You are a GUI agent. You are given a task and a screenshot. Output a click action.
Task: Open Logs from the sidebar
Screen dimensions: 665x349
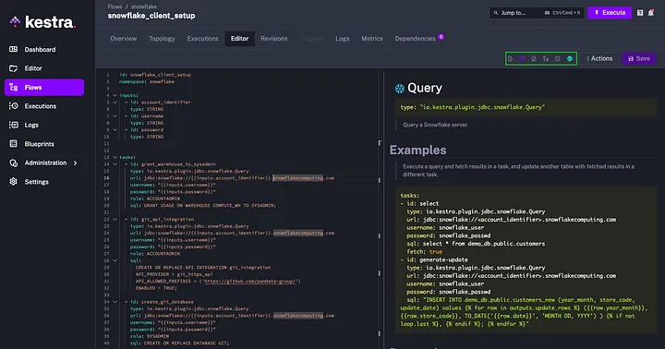tap(31, 125)
